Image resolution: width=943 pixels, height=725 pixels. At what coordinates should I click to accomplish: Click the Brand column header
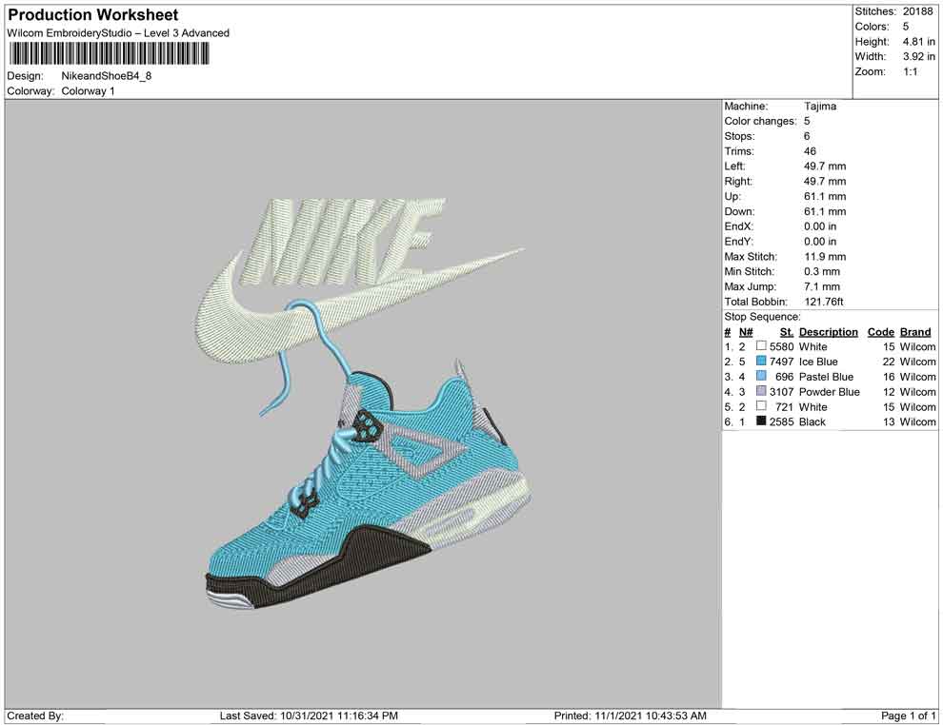[x=915, y=332]
